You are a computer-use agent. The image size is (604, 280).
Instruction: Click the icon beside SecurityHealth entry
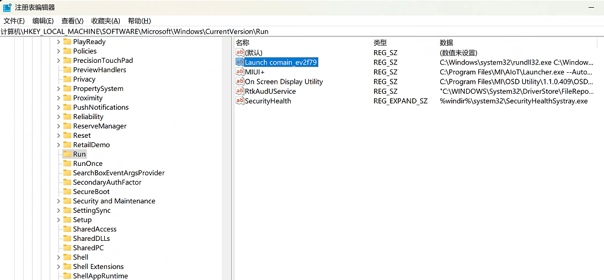(239, 100)
